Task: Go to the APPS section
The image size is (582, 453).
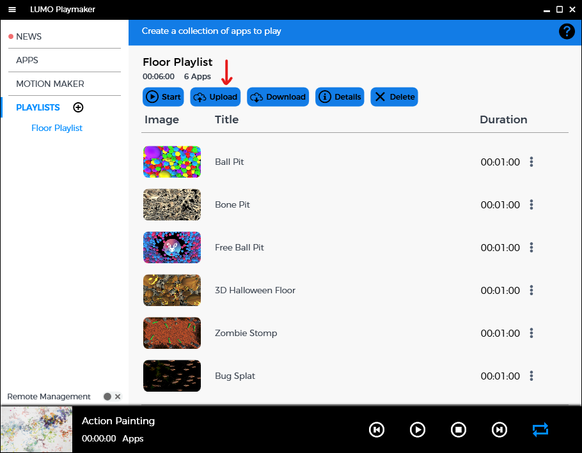Action: pyautogui.click(x=27, y=60)
